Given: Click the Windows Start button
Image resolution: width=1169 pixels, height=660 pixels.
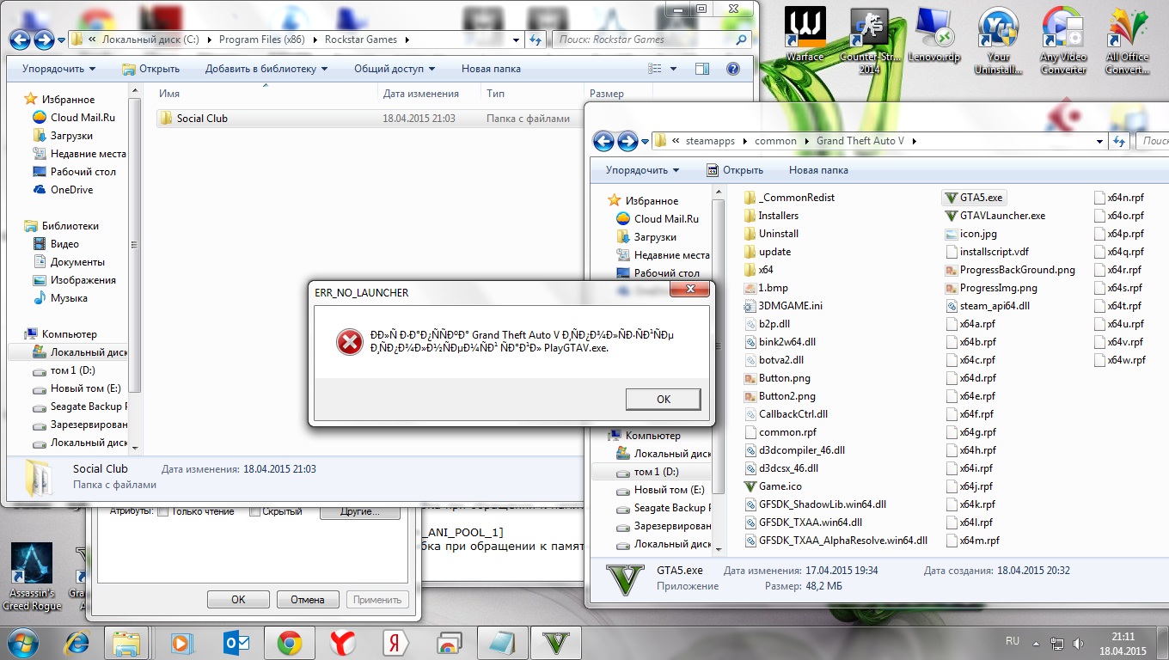Looking at the screenshot, I should 24,642.
